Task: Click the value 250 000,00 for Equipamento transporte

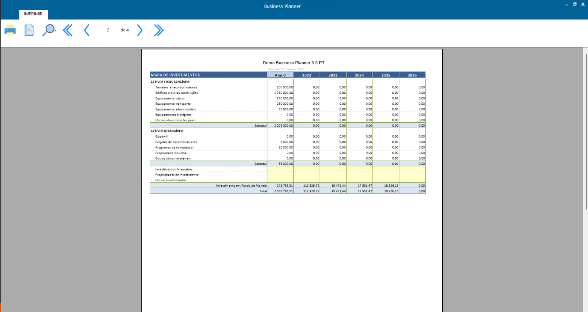Action: (285, 104)
